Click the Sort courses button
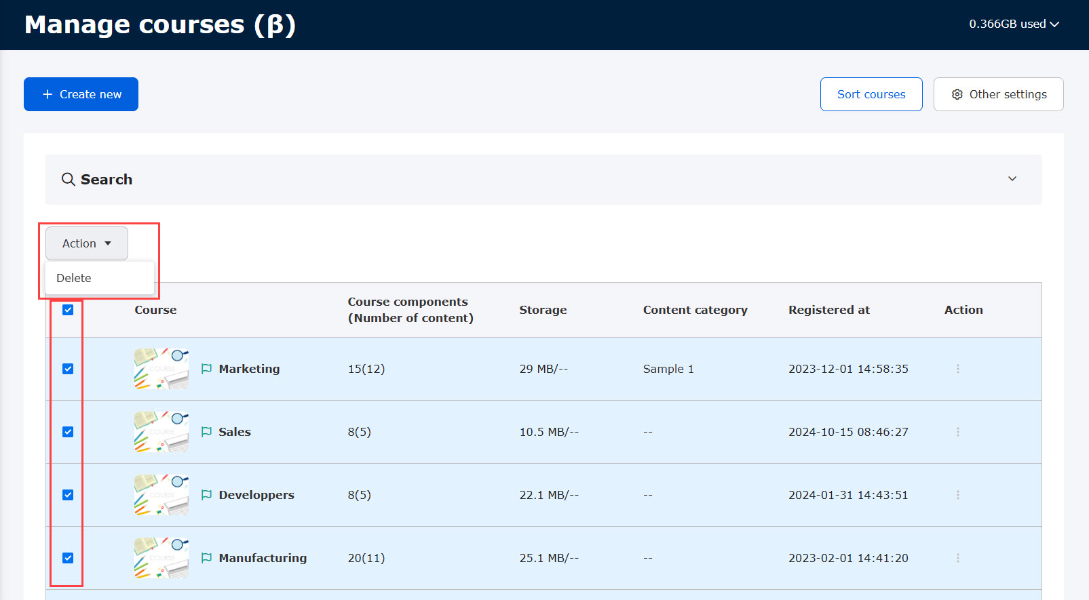 point(871,94)
